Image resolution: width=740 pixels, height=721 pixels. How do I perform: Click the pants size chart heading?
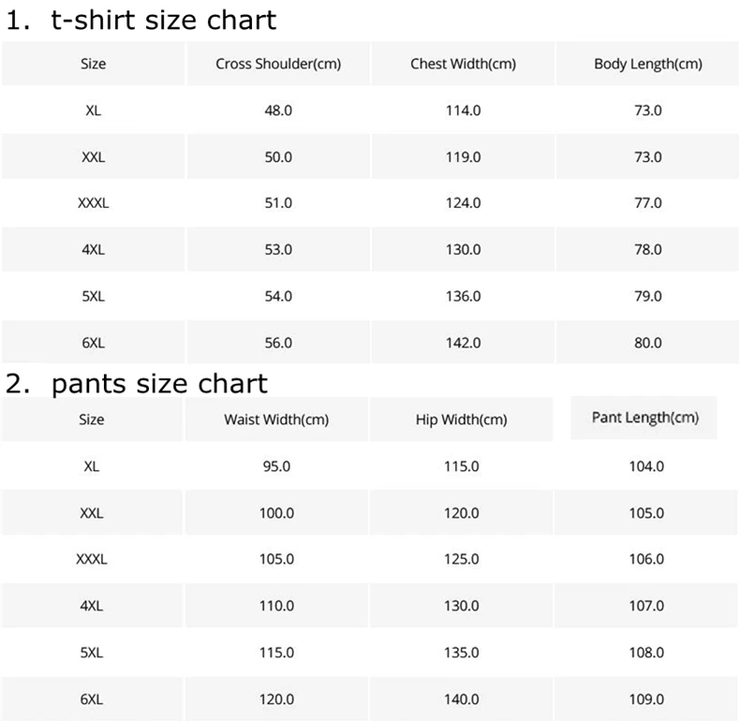(x=137, y=384)
